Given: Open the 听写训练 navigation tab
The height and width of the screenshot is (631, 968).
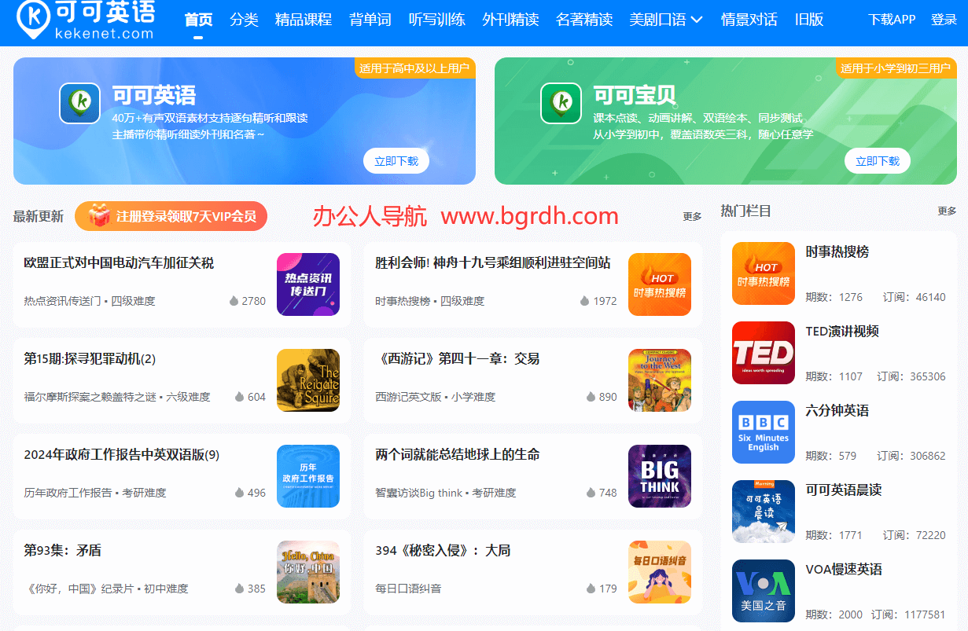Looking at the screenshot, I should point(437,20).
